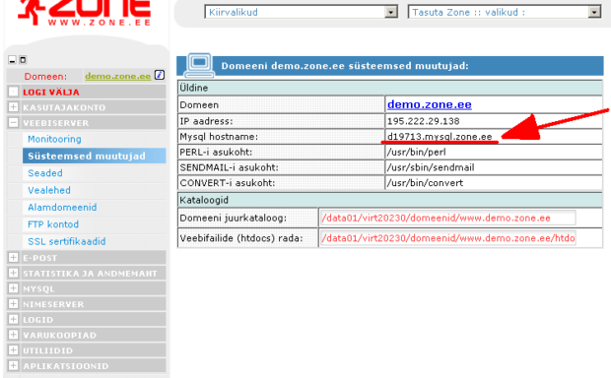The height and width of the screenshot is (378, 611).
Task: Expand the LOGID section
Action: click(13, 319)
